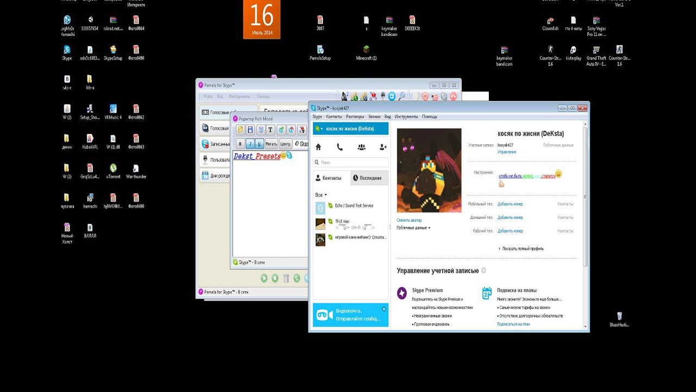Viewport: 696px width, 392px height.
Task: Click the microphone icon in Pamela toolbar
Action: [383, 96]
